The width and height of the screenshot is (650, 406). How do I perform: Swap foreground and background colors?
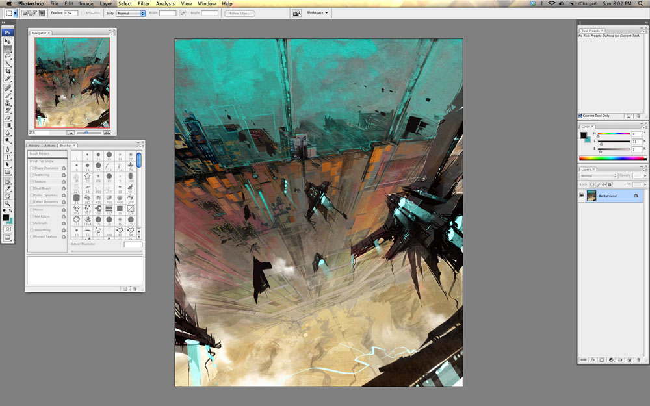(10, 211)
